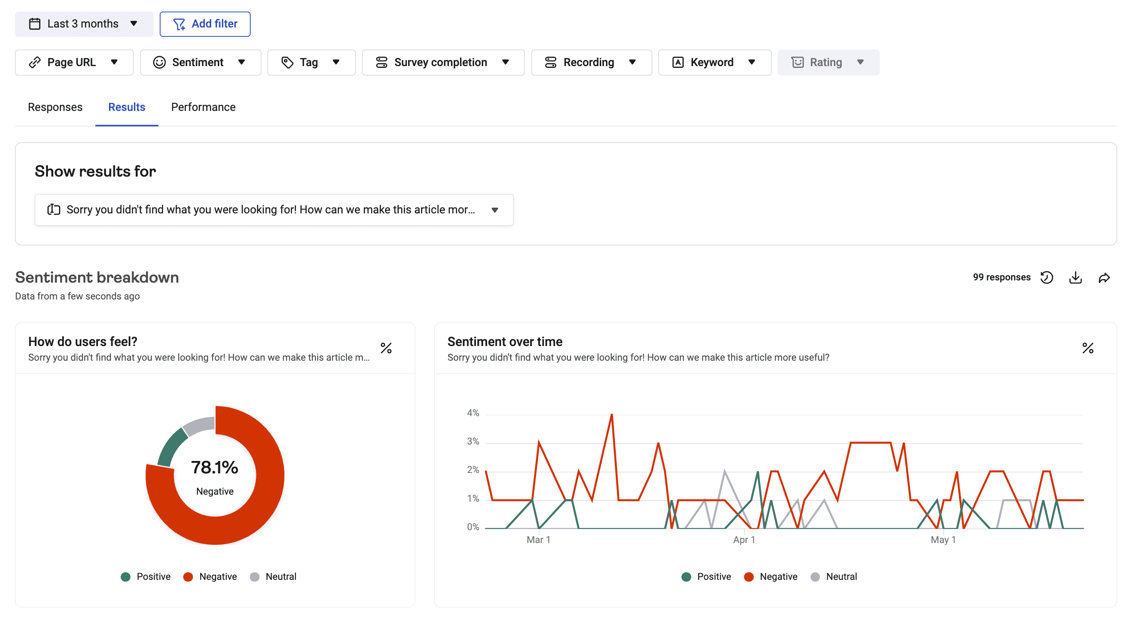Click the share arrow icon
The height and width of the screenshot is (622, 1134).
[x=1104, y=278]
